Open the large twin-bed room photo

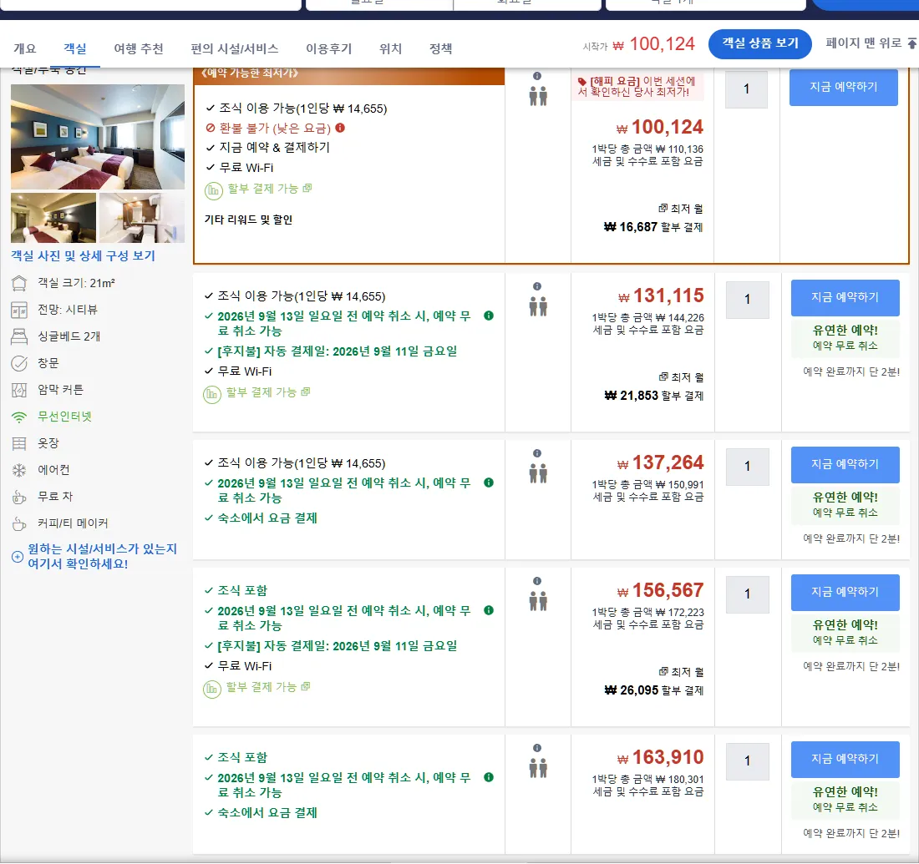(x=98, y=136)
